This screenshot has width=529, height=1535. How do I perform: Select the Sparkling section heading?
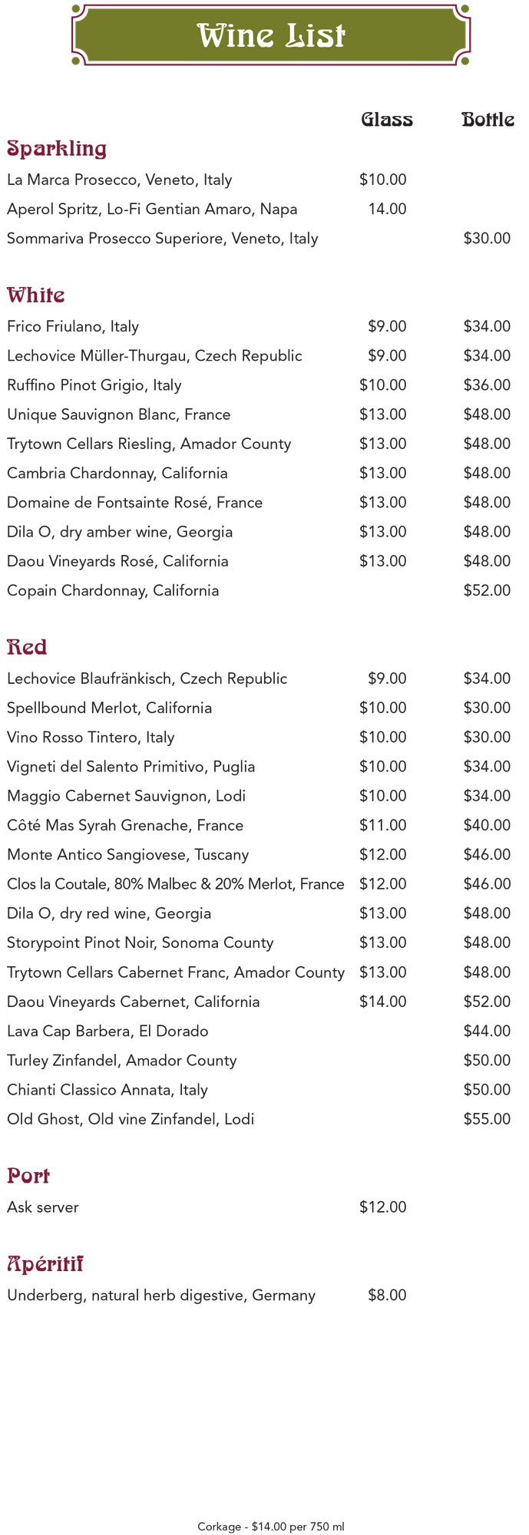[57, 149]
